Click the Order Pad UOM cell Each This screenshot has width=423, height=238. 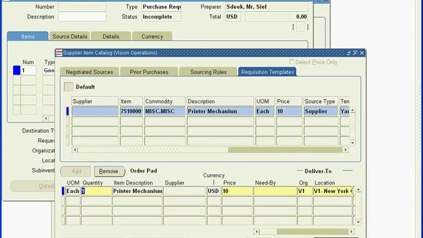coord(73,191)
